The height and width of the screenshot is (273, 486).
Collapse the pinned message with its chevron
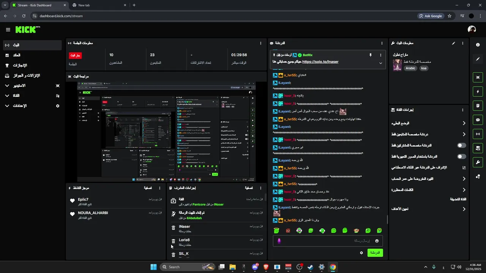[380, 63]
